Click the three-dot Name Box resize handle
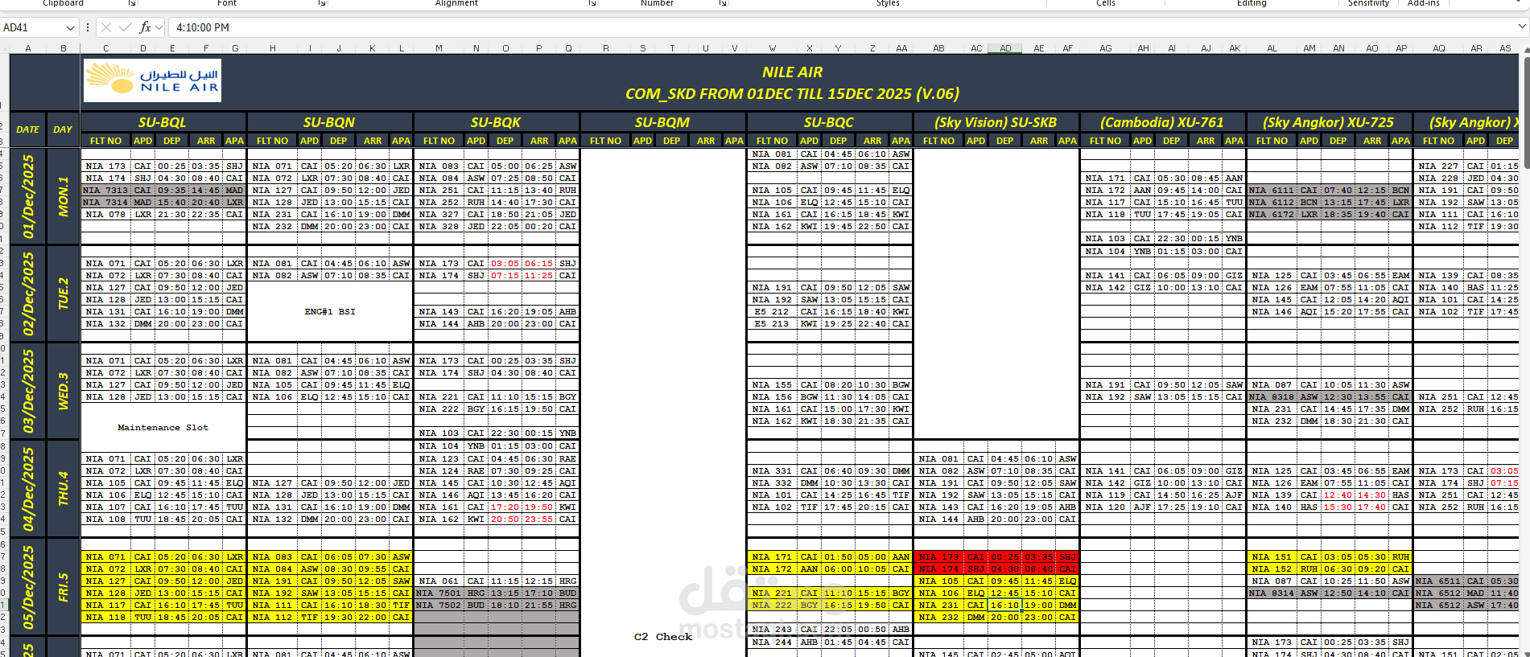Image resolution: width=1530 pixels, height=657 pixels. click(x=88, y=27)
